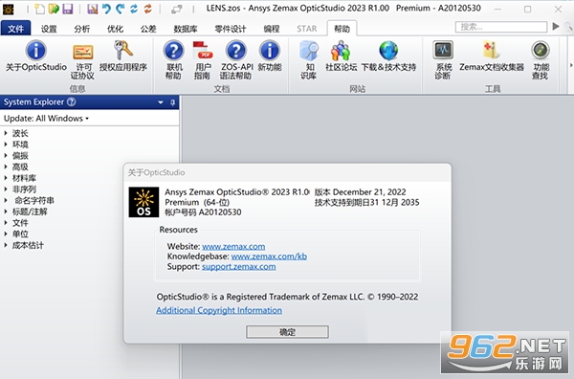
Task: Click the 新功能 new features icon
Action: (270, 51)
